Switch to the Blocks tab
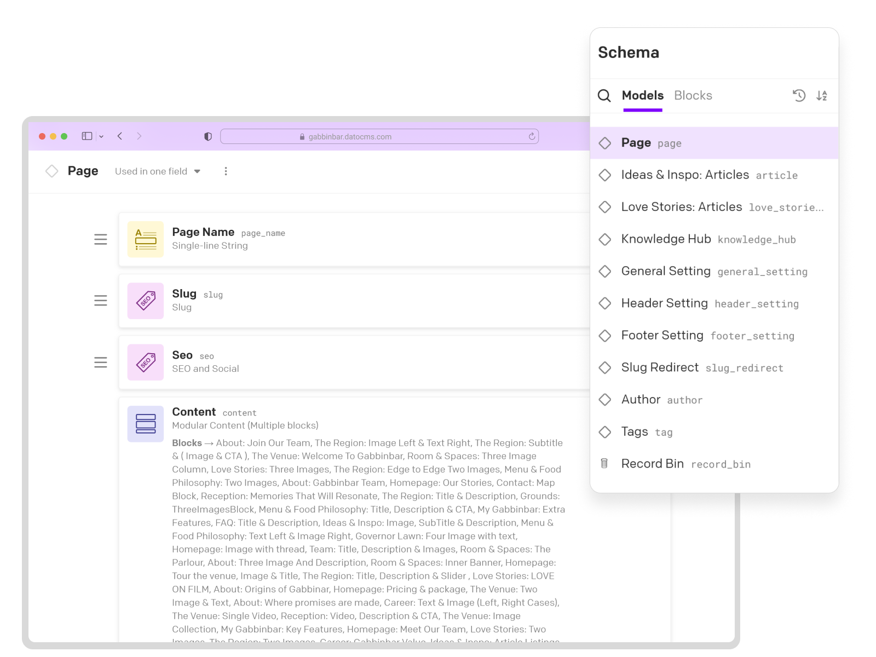Screen dimensions: 876x657 (x=693, y=95)
